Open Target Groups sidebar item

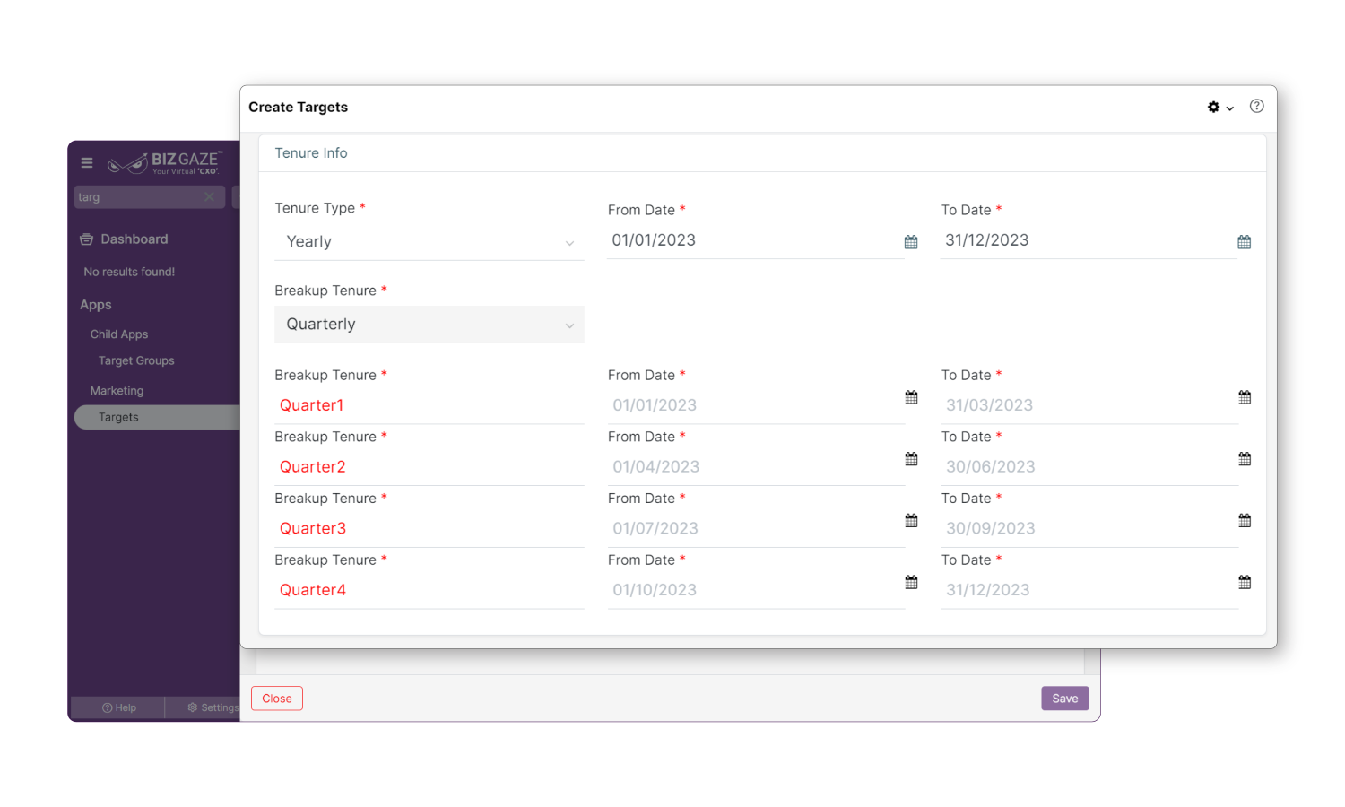tap(136, 360)
